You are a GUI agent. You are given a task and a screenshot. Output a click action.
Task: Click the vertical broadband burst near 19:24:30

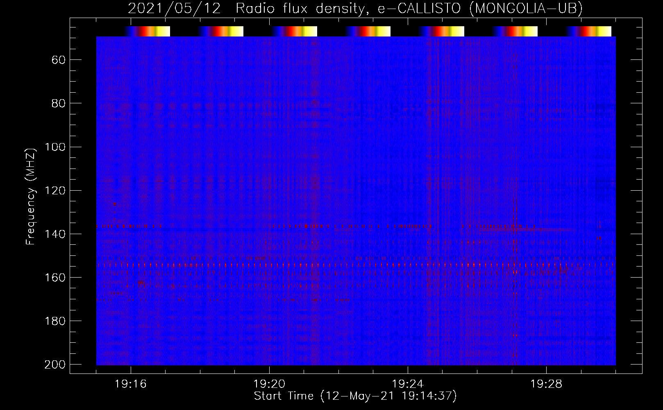click(x=429, y=201)
